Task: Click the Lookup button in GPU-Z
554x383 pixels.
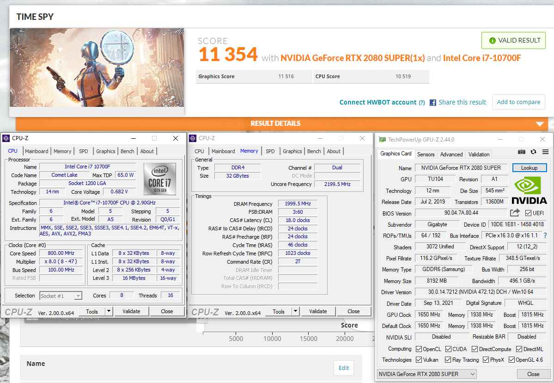Action: 529,168
